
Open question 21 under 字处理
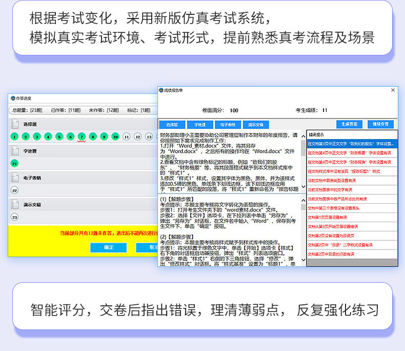[14, 163]
